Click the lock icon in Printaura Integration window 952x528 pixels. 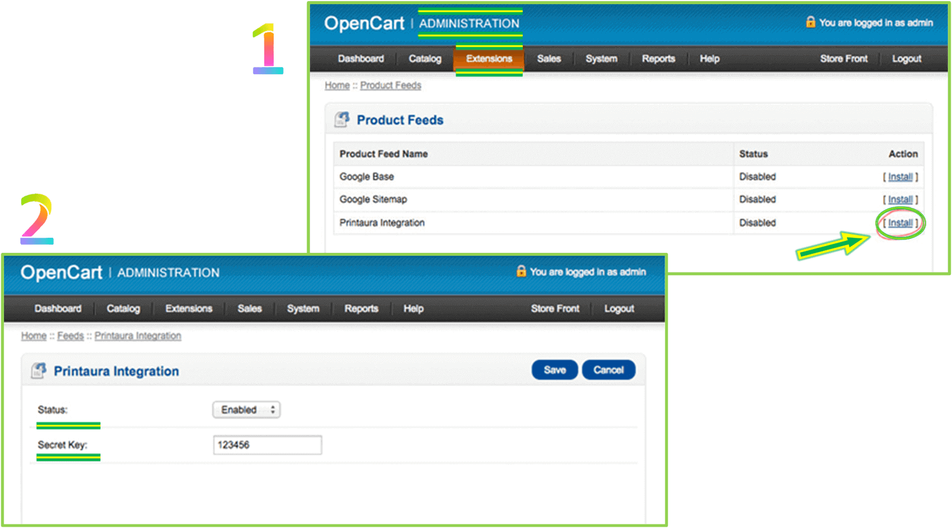[x=521, y=271]
